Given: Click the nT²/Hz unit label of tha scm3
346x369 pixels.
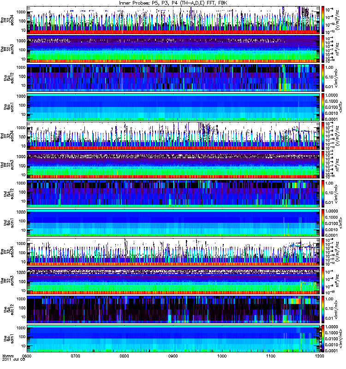Looking at the screenshot, I should point(337,49).
